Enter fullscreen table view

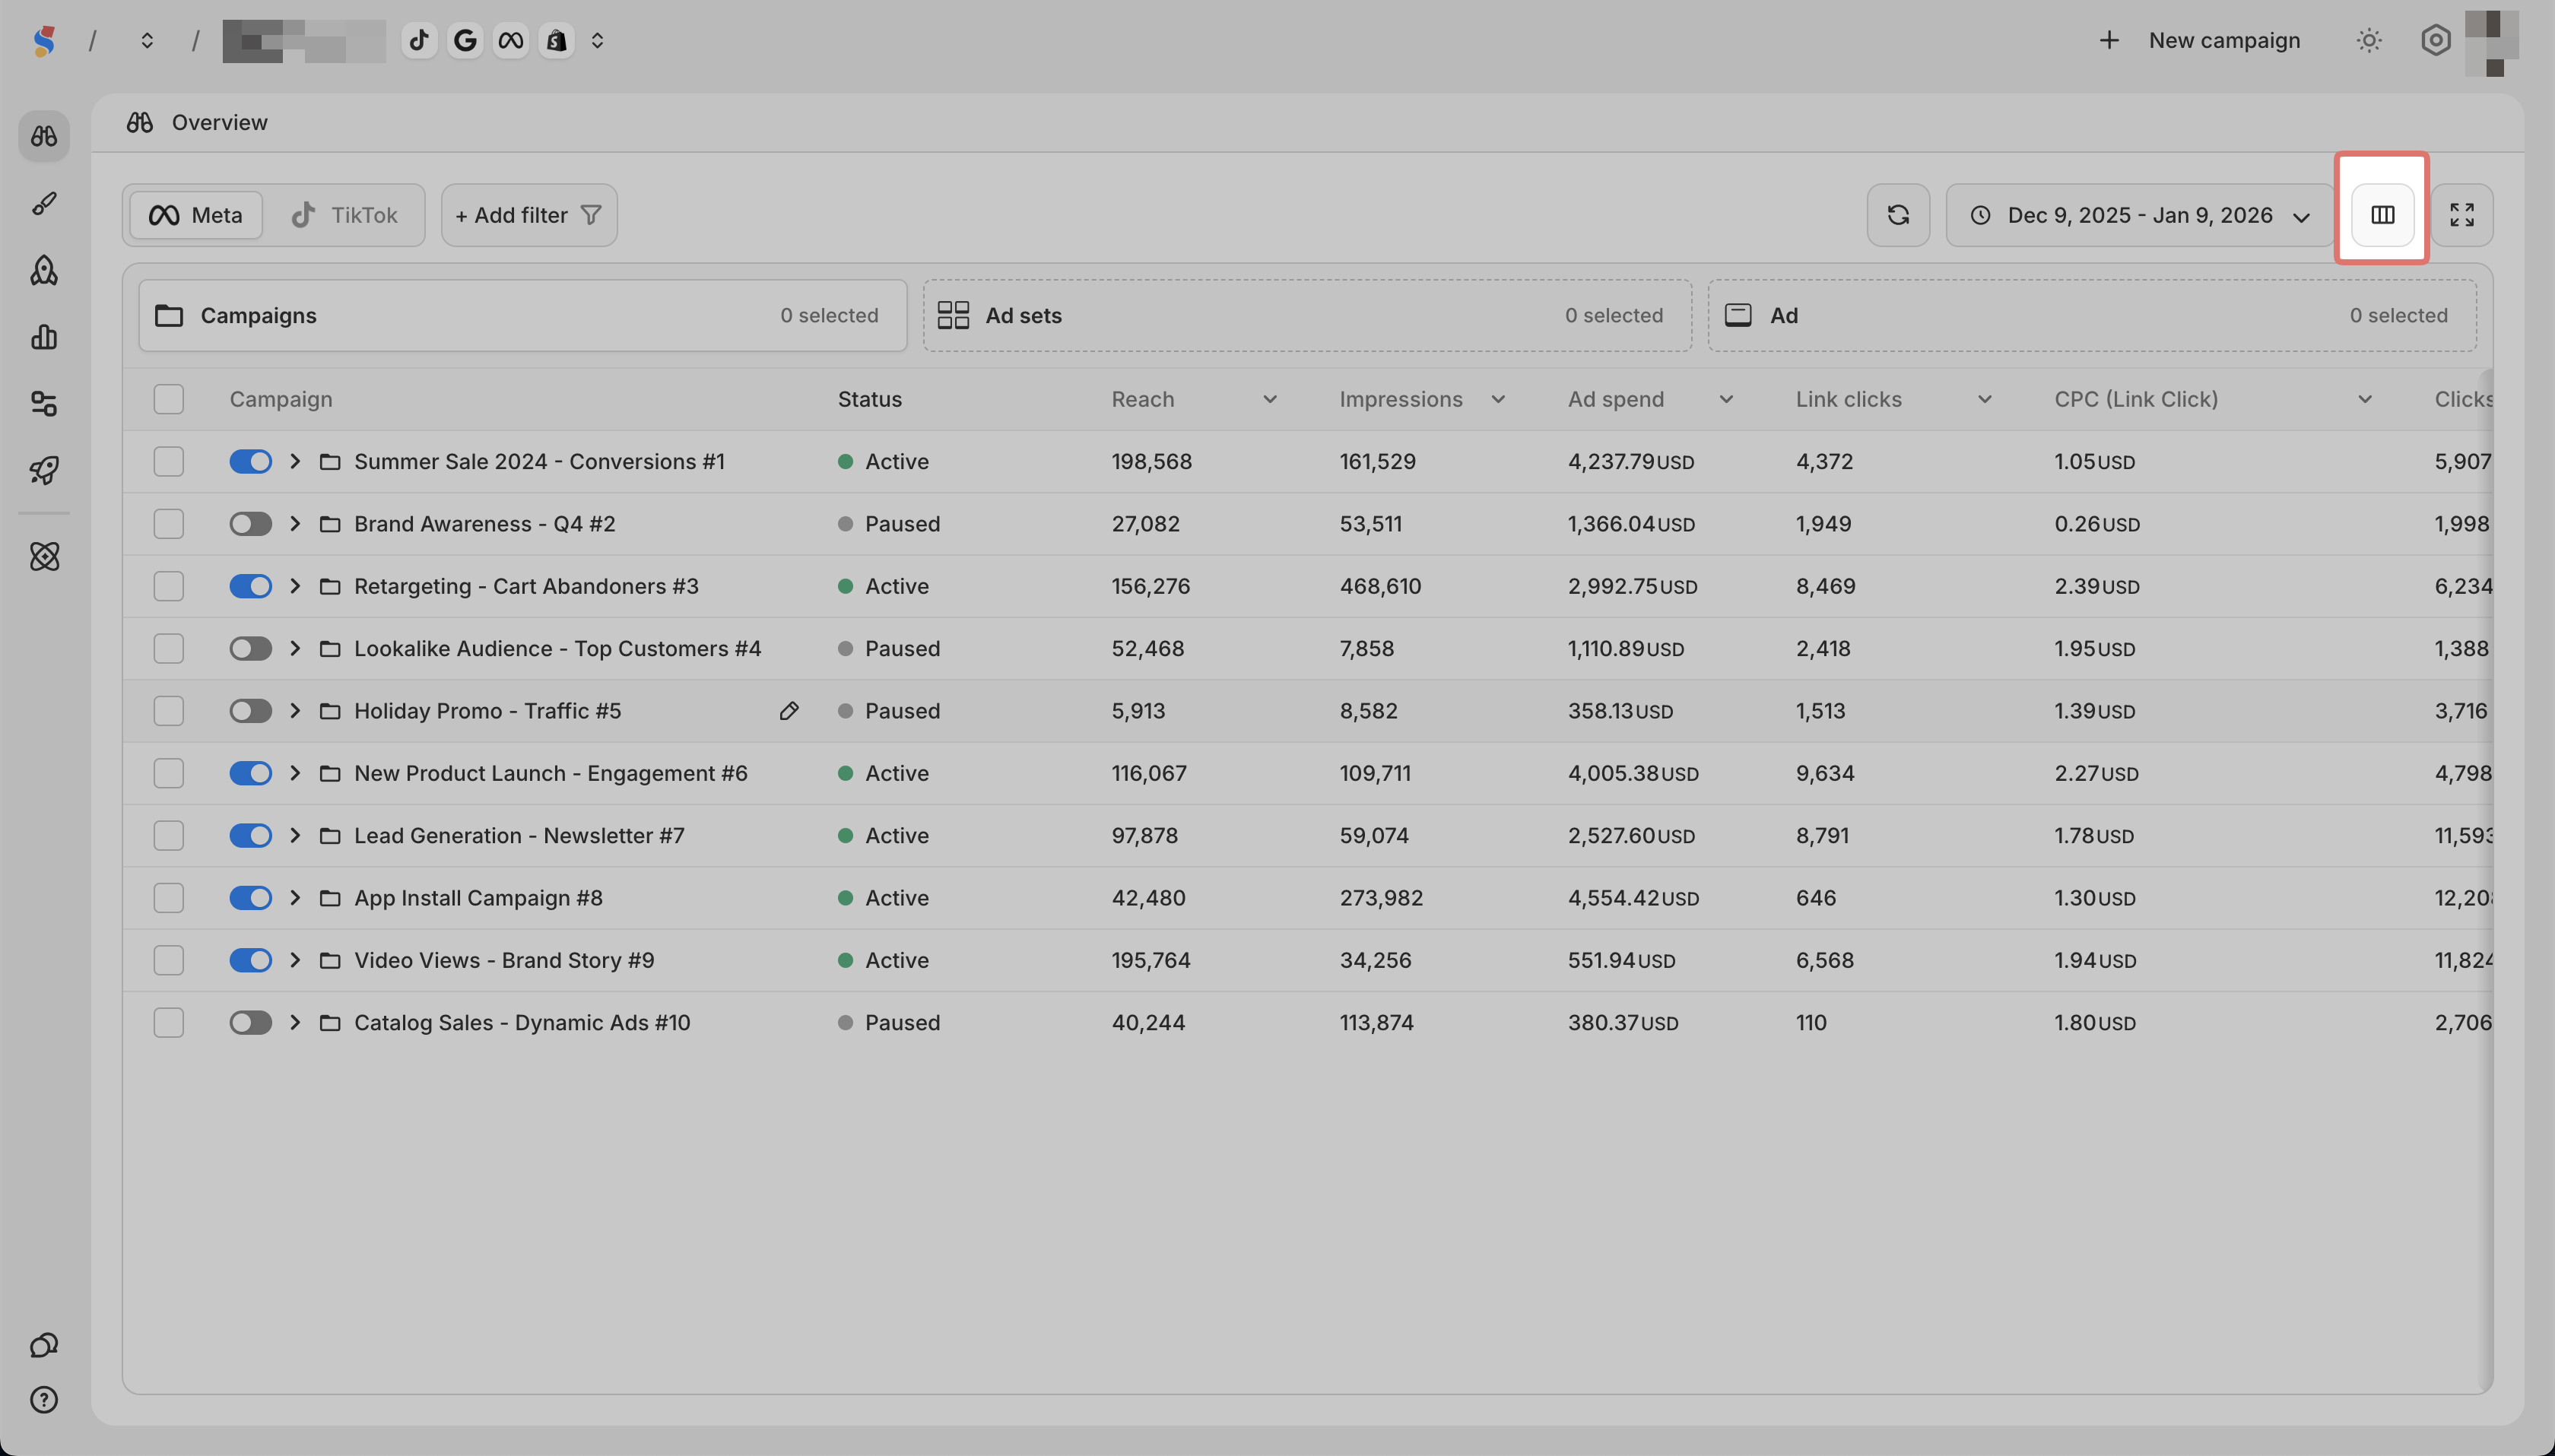pyautogui.click(x=2461, y=215)
